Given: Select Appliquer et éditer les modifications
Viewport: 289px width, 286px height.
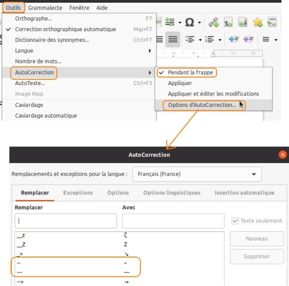Looking at the screenshot, I should (x=214, y=94).
